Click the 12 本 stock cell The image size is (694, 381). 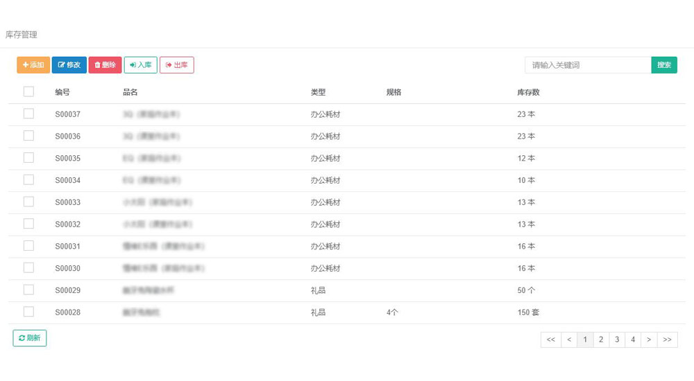[526, 158]
